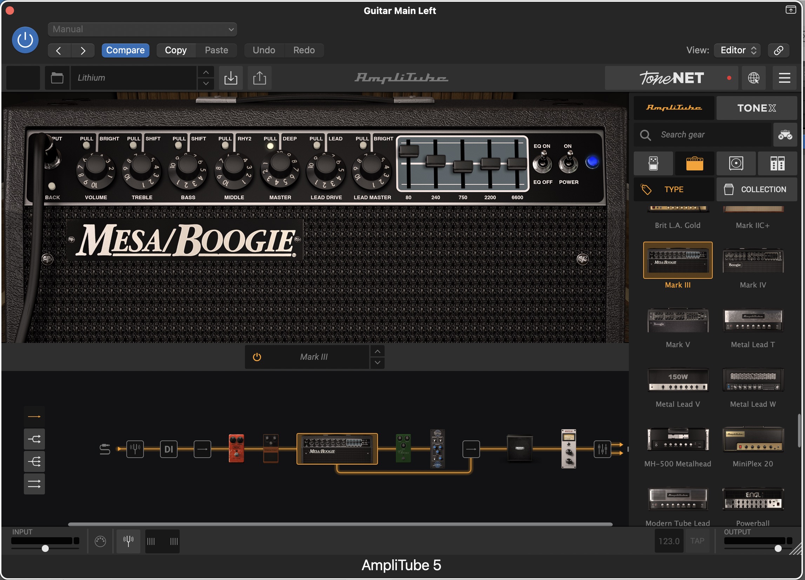Select the rack effects gear category icon
Image resolution: width=805 pixels, height=580 pixels.
[777, 163]
